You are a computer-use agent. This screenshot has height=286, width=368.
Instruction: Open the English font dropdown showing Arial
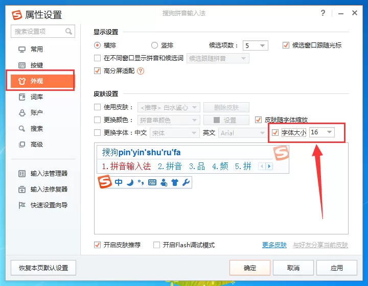[242, 133]
